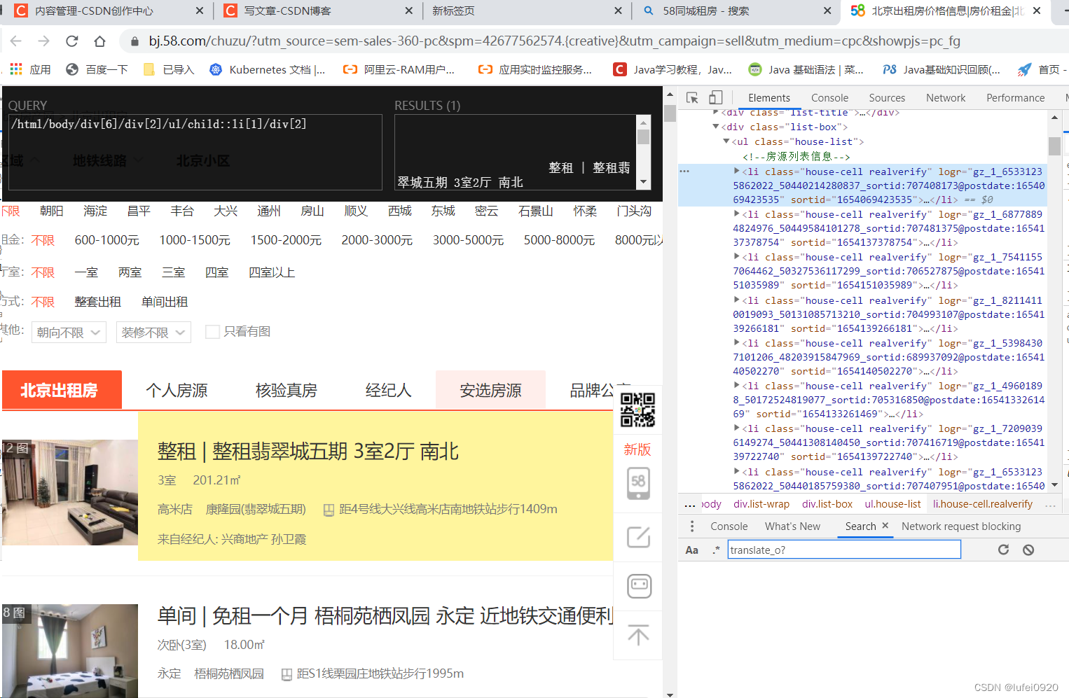
Task: Toggle the device emulation mode
Action: point(715,97)
